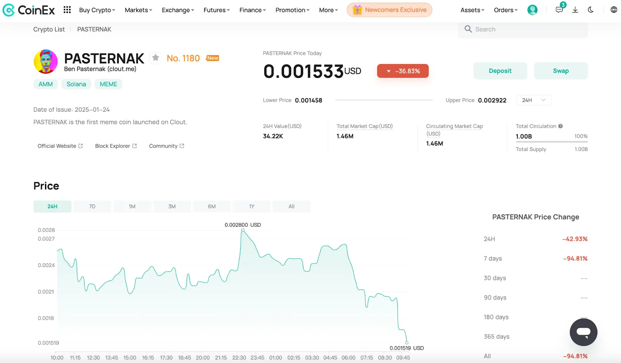Open the 24H price range dropdown
The width and height of the screenshot is (621, 363).
coord(534,100)
